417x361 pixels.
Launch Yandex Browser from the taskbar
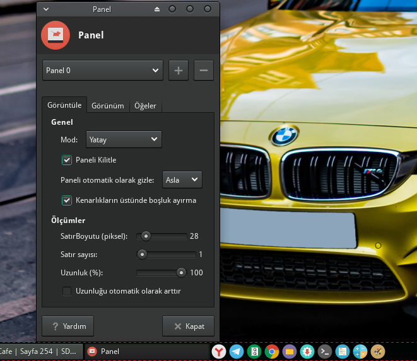(x=218, y=352)
